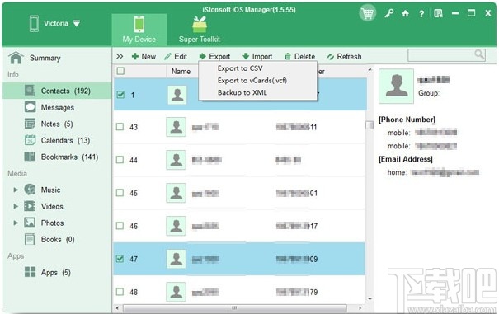
Task: Click the feedback note icon in title bar
Action: point(438,13)
